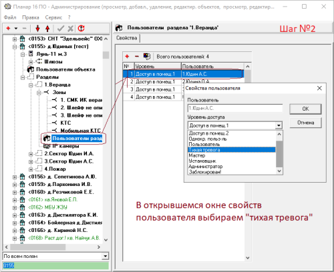334x272 pixels.
Task: Expand the Шлюзы node
Action: coord(31,62)
